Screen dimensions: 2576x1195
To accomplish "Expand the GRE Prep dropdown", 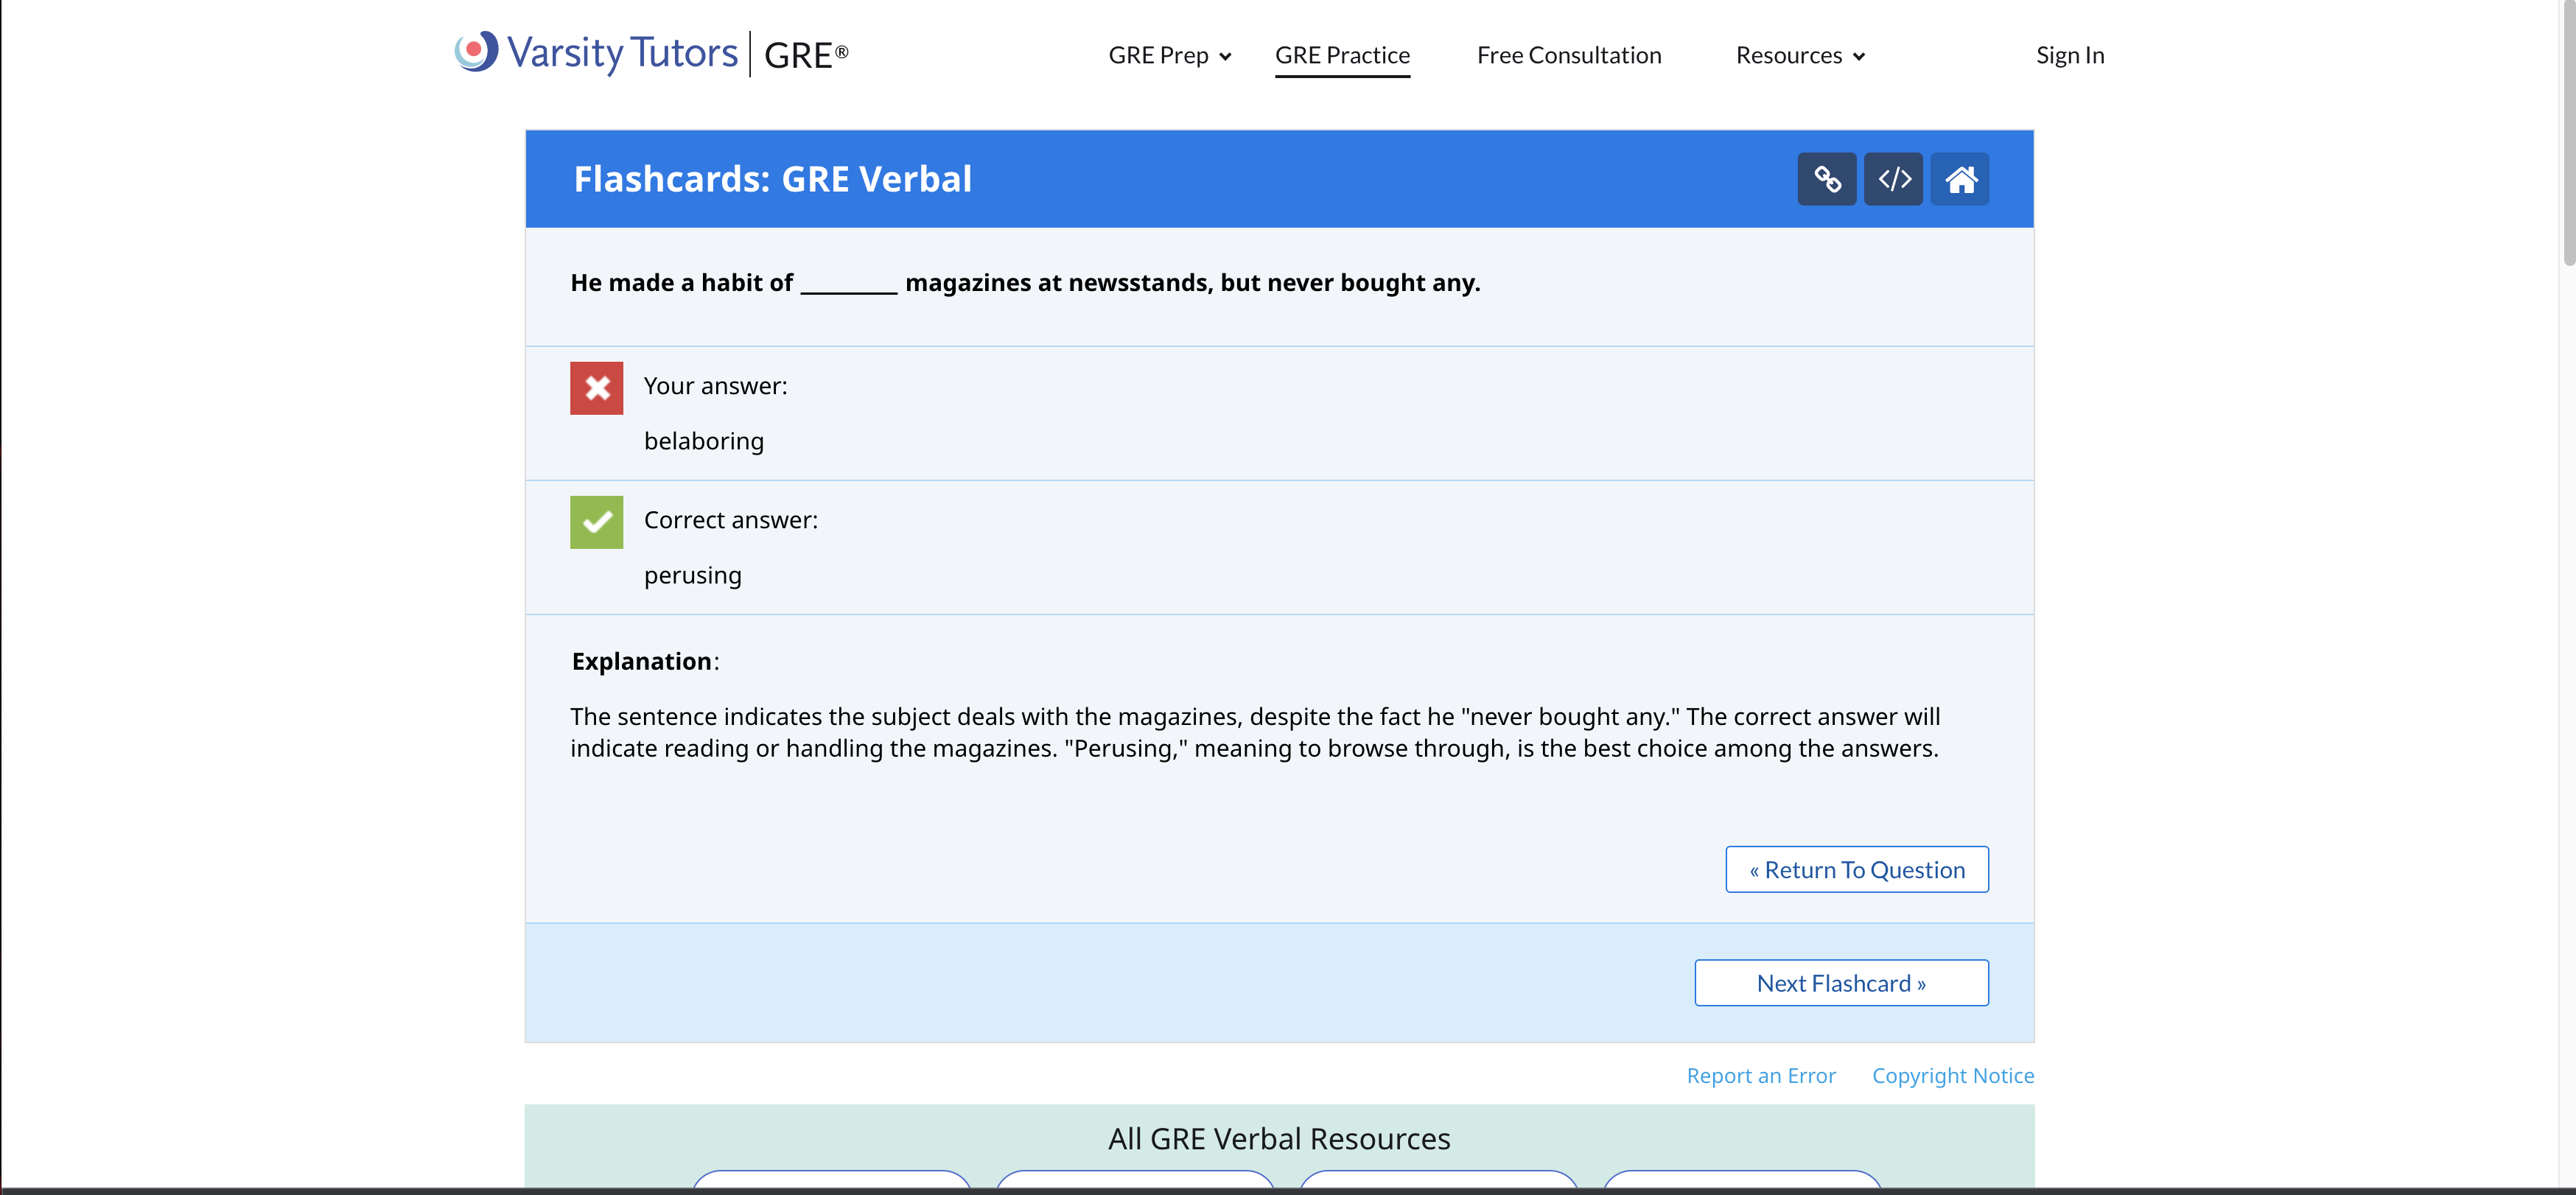I will coord(1158,56).
